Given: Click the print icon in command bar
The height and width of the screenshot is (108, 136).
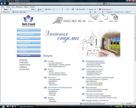Looking at the screenshot, I should pyautogui.click(x=103, y=12).
